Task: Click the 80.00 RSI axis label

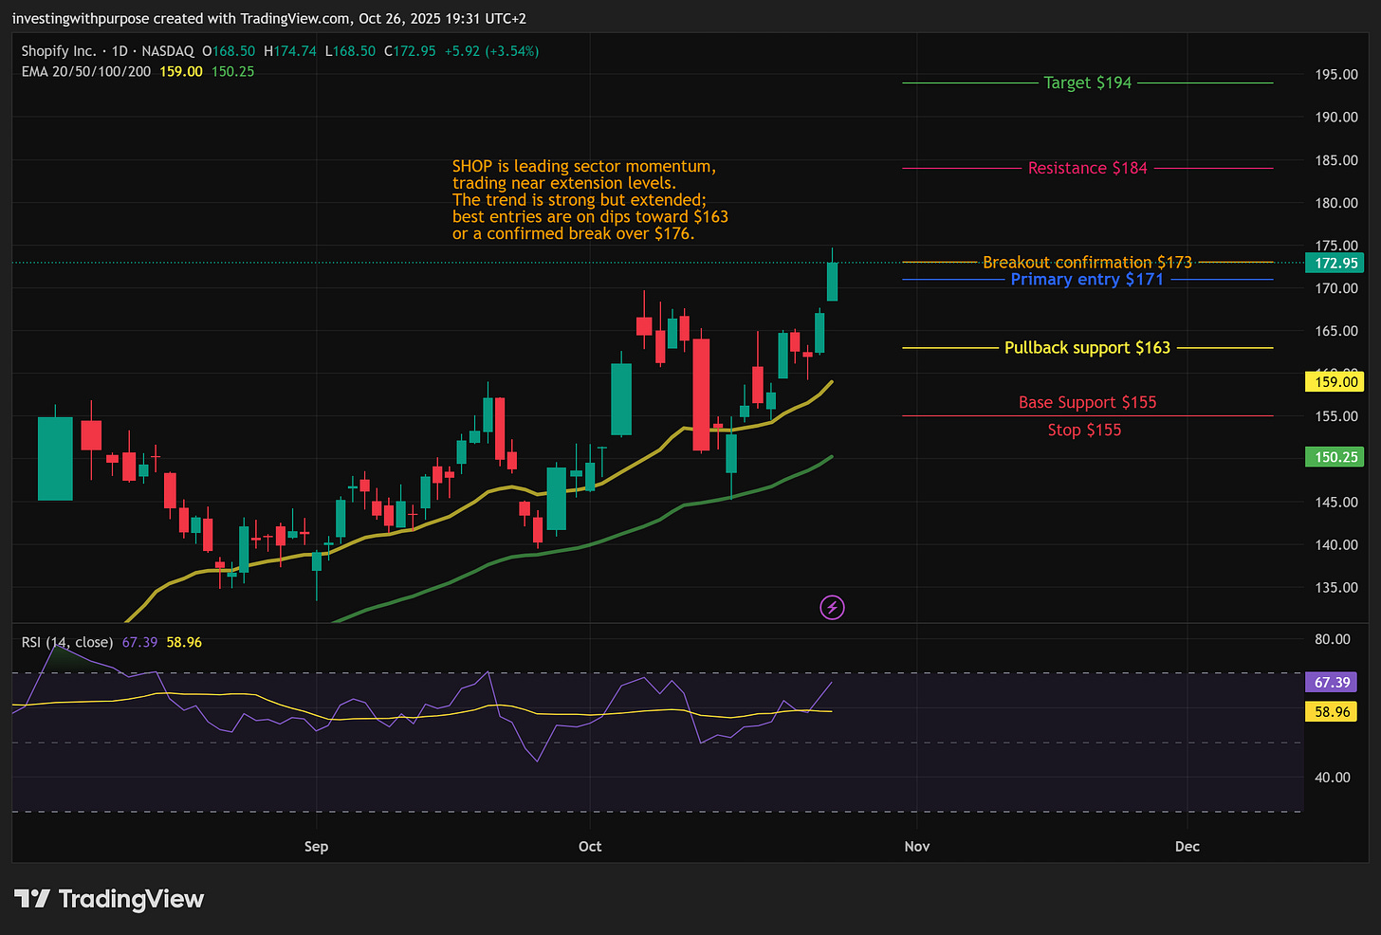Action: (1333, 639)
